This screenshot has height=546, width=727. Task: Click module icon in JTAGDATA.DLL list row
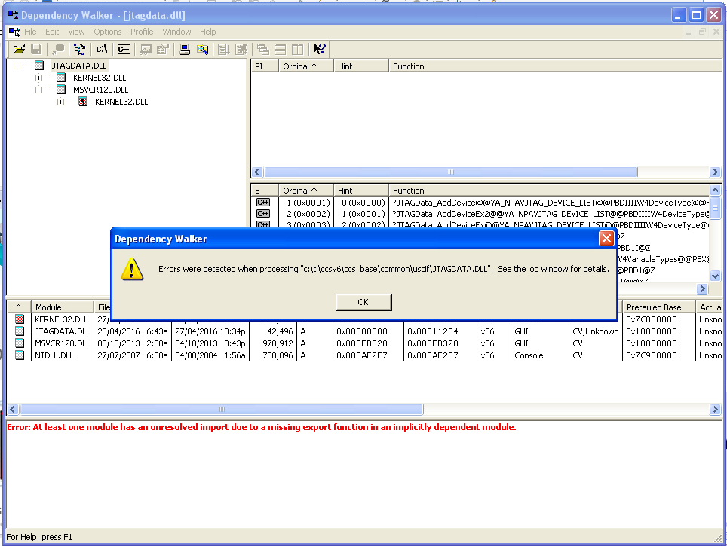point(19,331)
